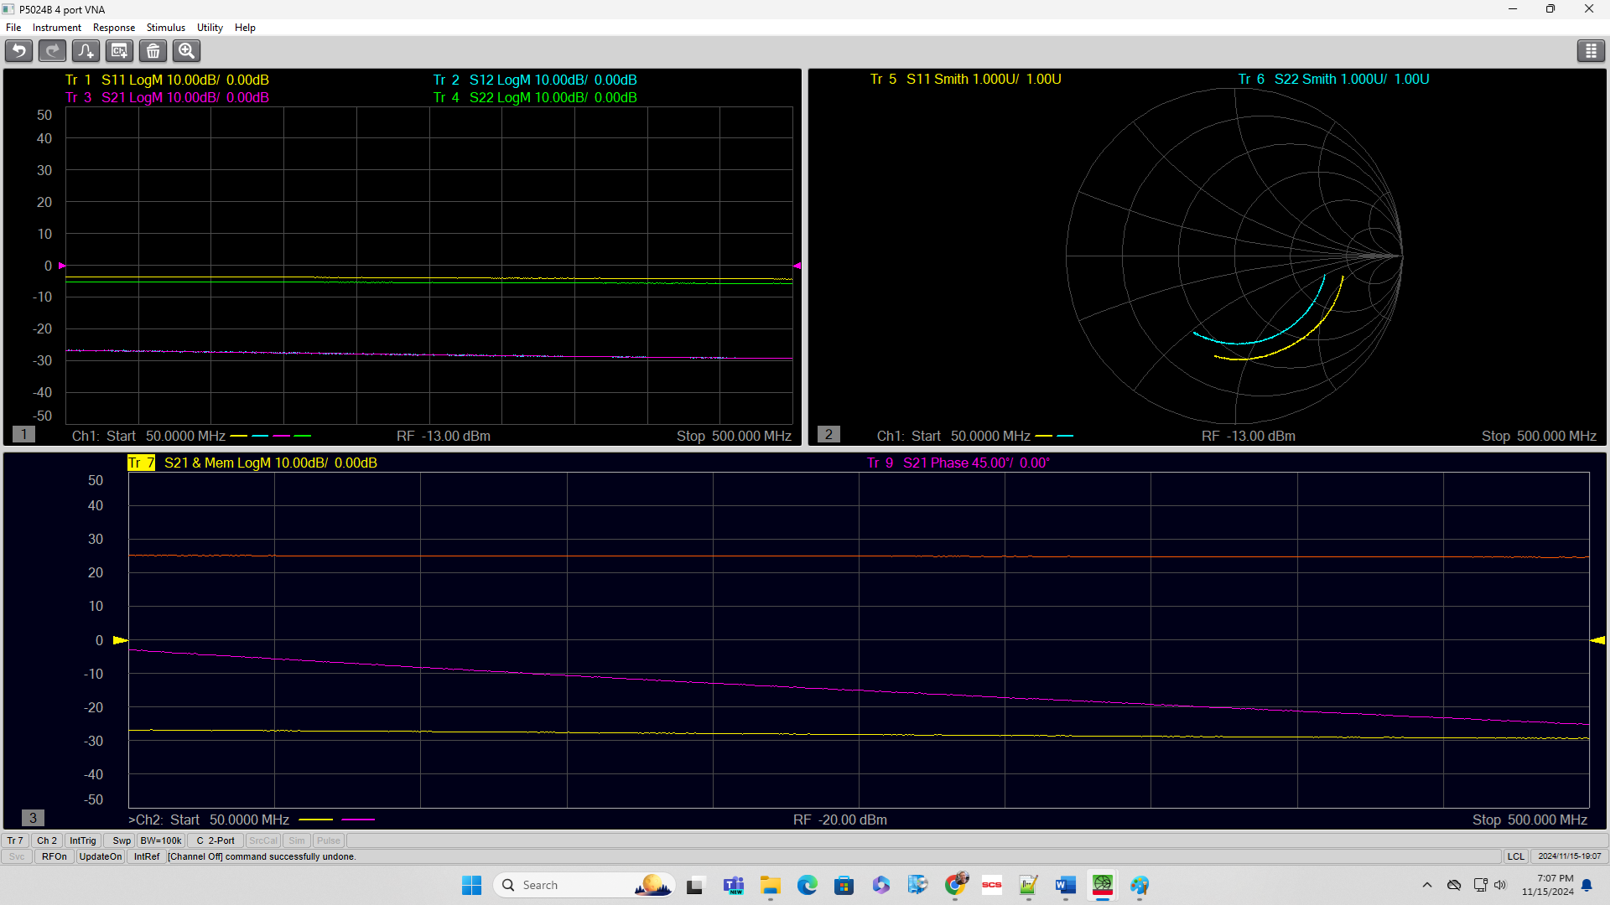Toggle UpdateOn display update status
The image size is (1610, 905).
[101, 856]
